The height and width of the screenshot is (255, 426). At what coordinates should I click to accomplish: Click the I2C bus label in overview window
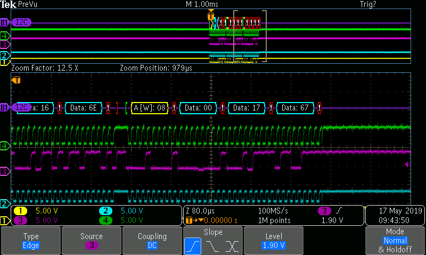[21, 22]
